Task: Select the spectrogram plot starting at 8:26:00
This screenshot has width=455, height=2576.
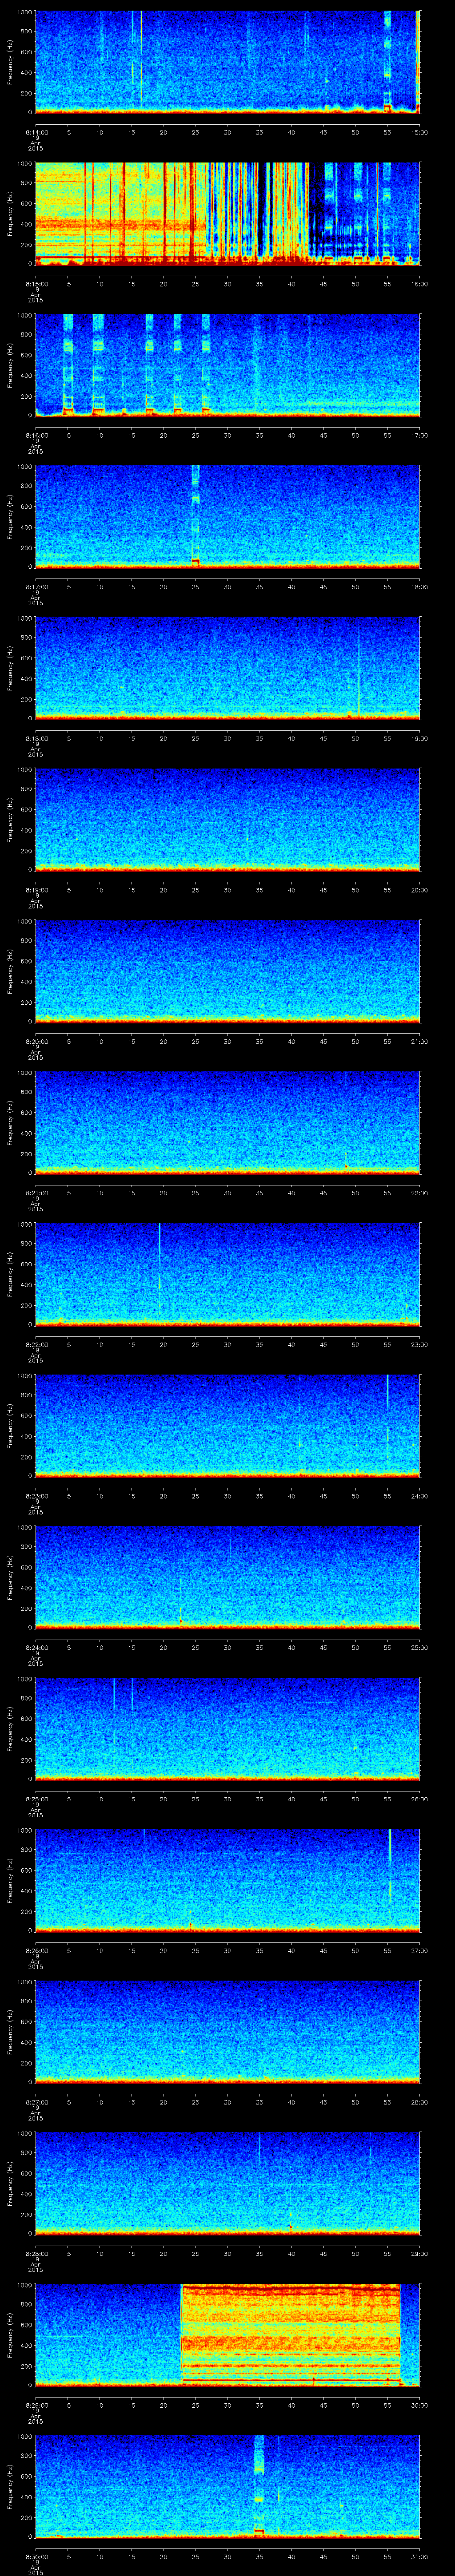Action: tap(227, 1880)
